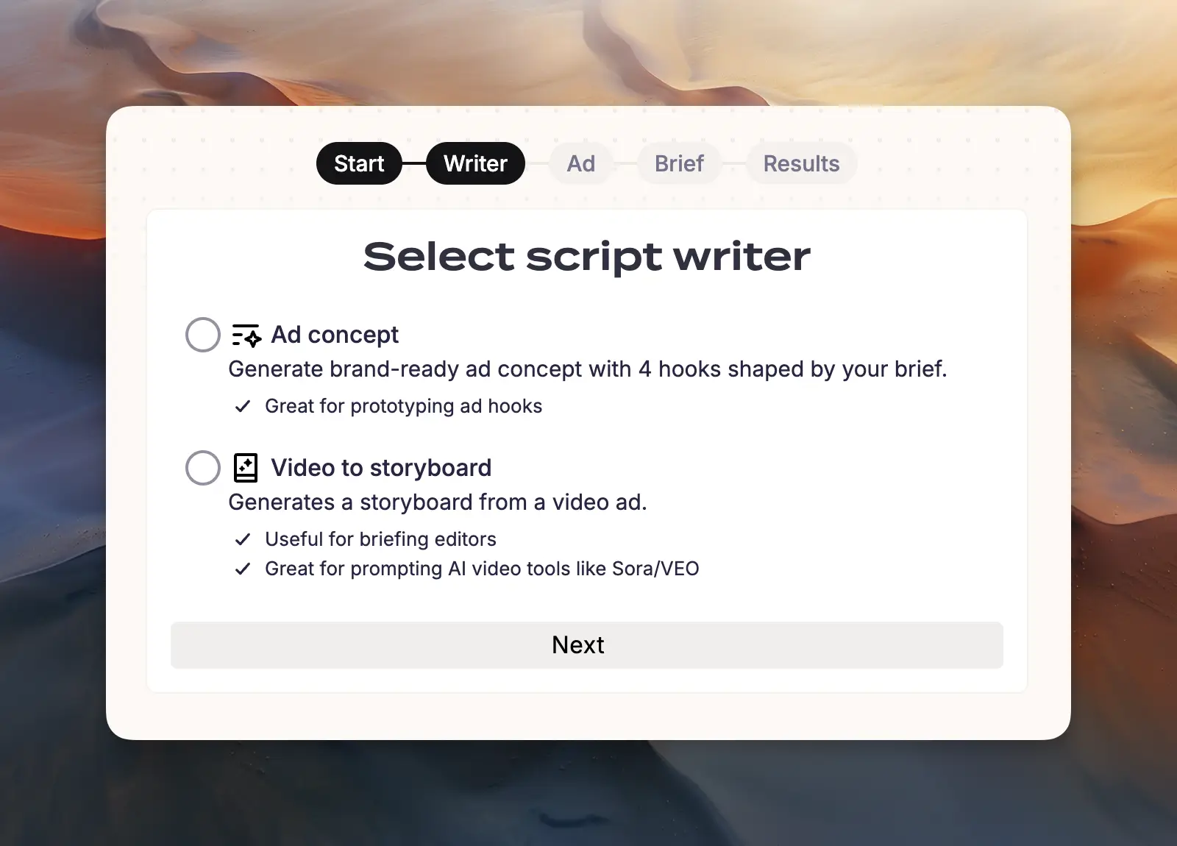Click the 'Useful for briefing editors' text
The width and height of the screenshot is (1177, 846).
coord(380,540)
